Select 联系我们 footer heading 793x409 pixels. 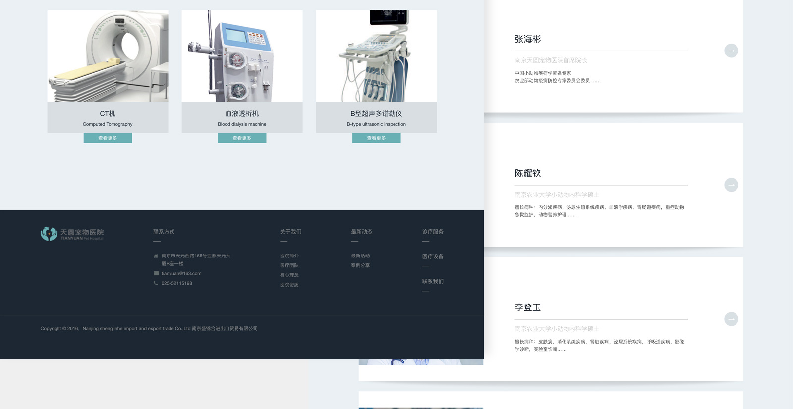click(x=433, y=281)
